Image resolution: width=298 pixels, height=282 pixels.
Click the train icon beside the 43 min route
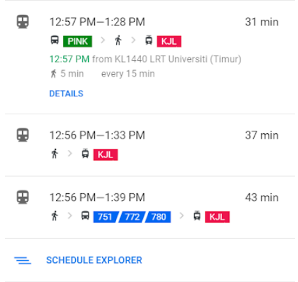[23, 197]
